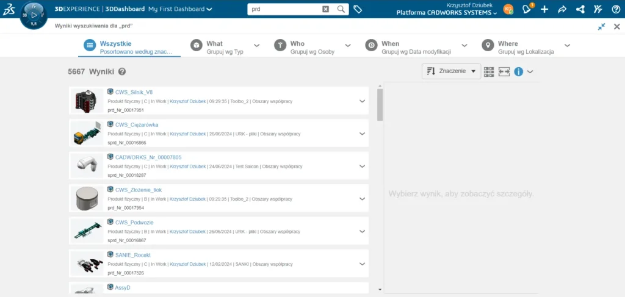This screenshot has height=297, width=625.
Task: Open CADWORKS_Nr_00007805 result link
Action: coord(148,158)
